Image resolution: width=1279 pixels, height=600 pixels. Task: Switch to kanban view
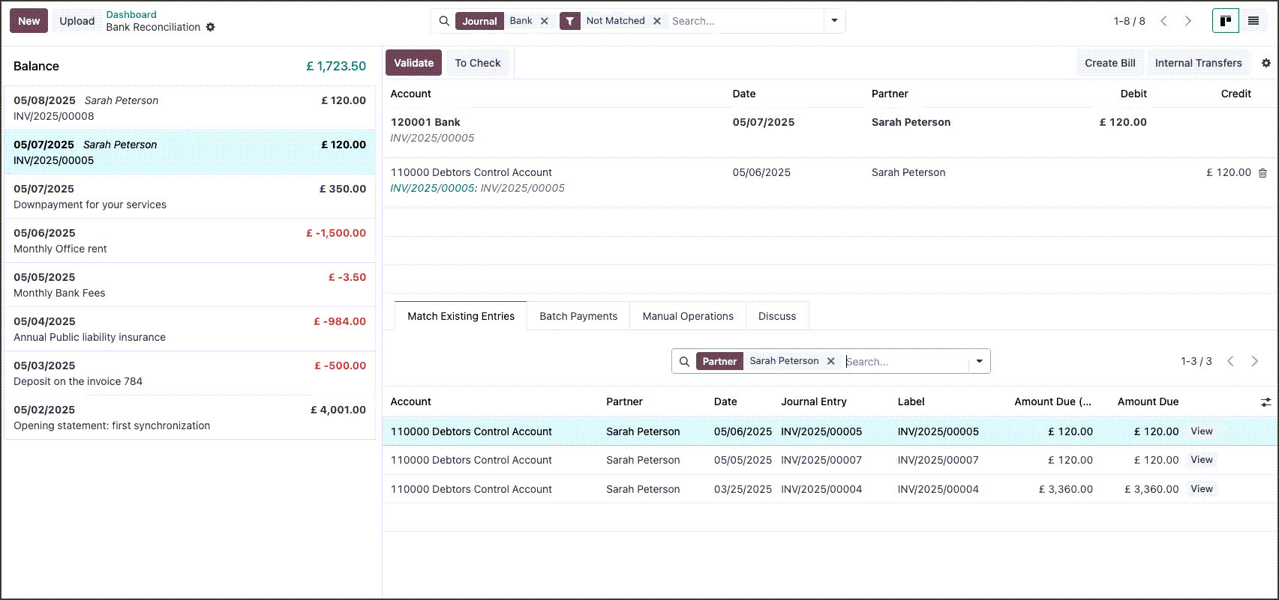coord(1226,21)
